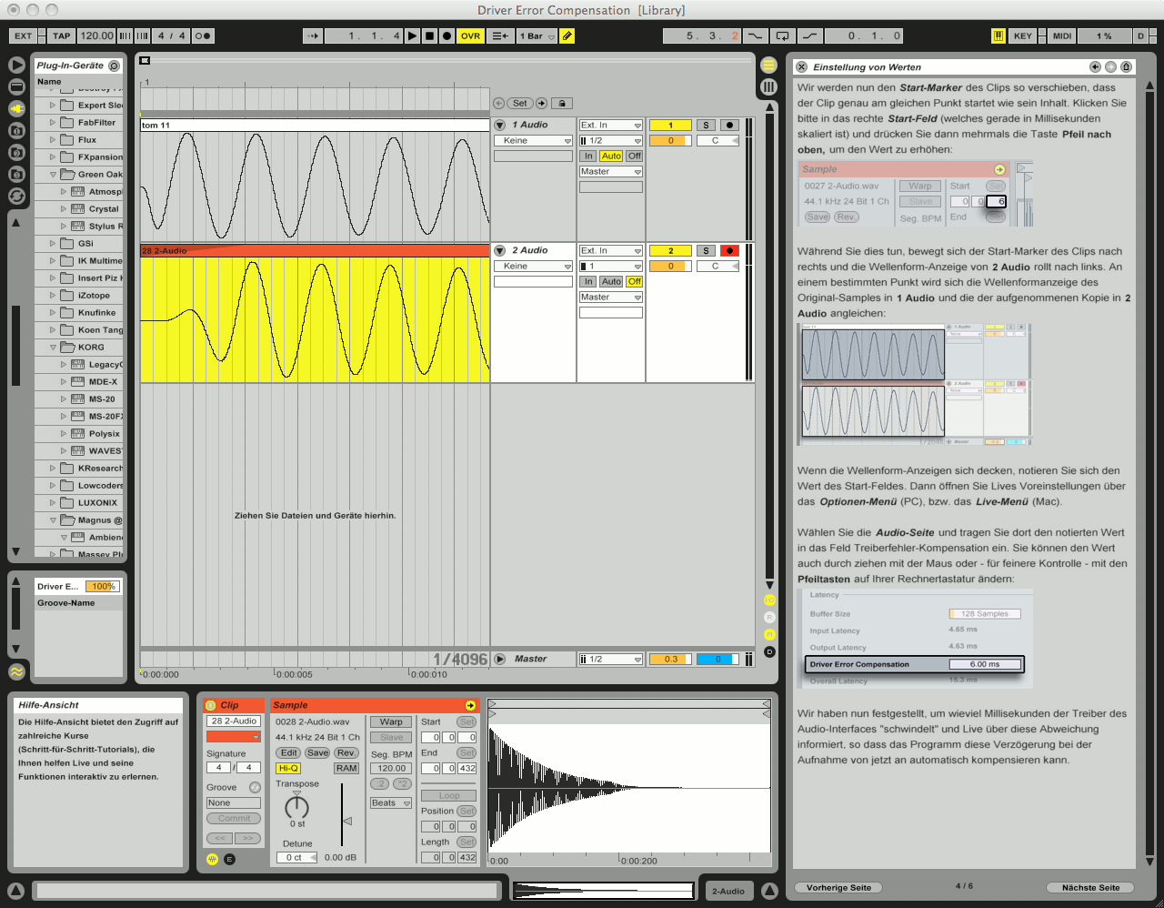This screenshot has width=1164, height=908.
Task: Go to Nächste Seite in the lesson
Action: click(1090, 887)
